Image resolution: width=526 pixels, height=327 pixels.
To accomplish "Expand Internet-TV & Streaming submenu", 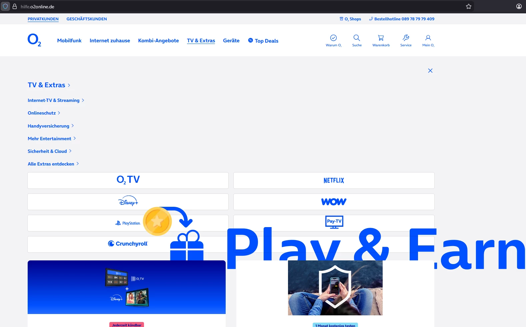I will [56, 100].
